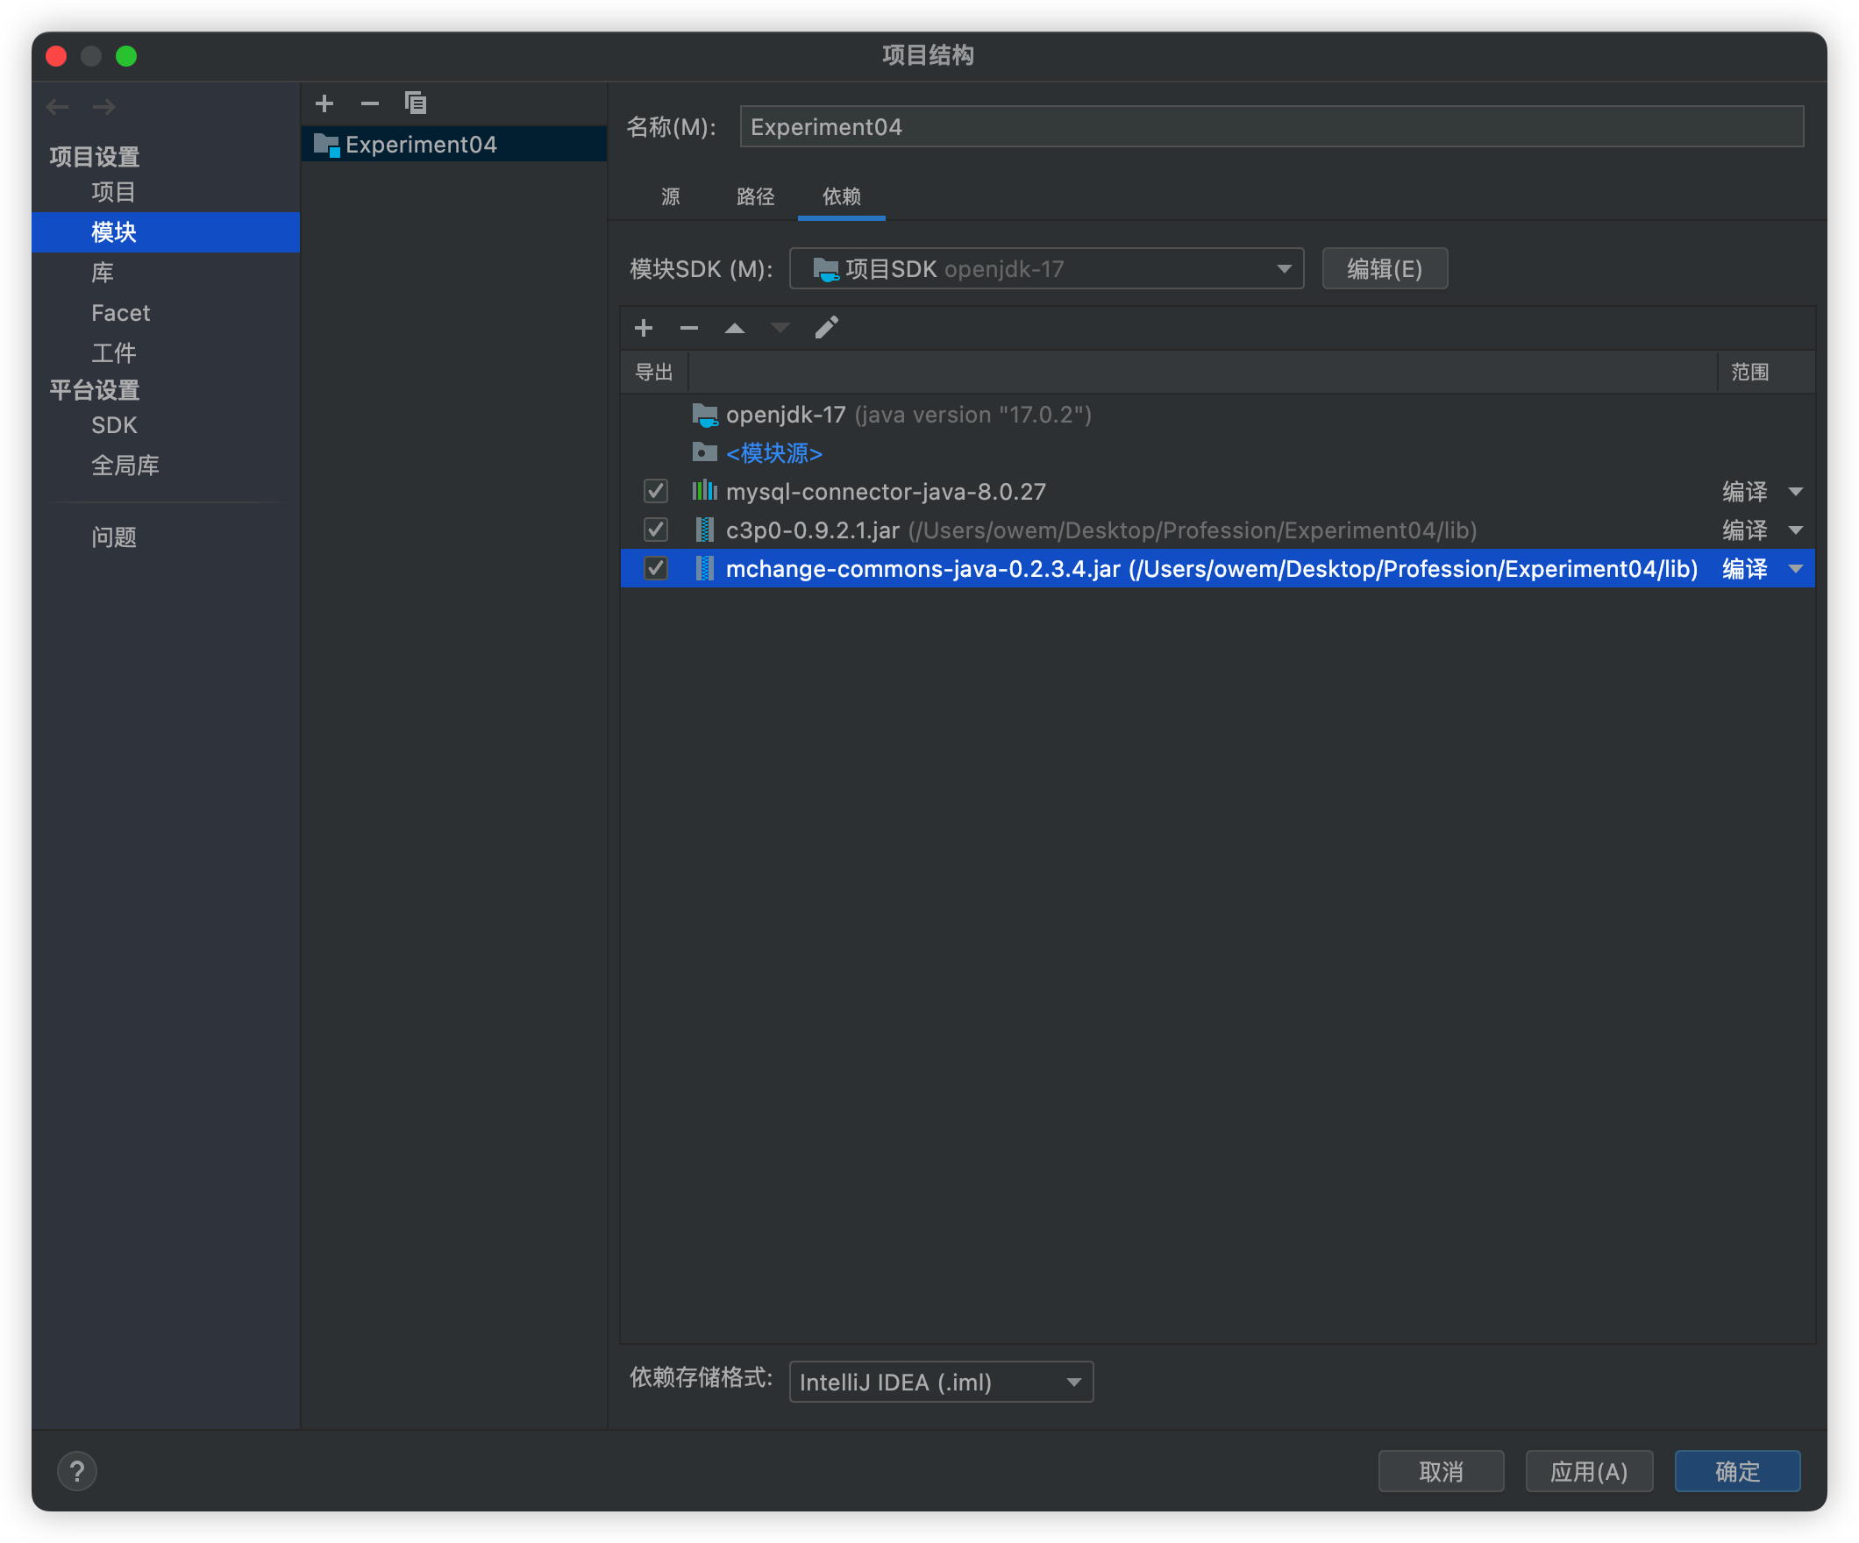1859x1543 pixels.
Task: Select the 依赖 tab
Action: (x=841, y=196)
